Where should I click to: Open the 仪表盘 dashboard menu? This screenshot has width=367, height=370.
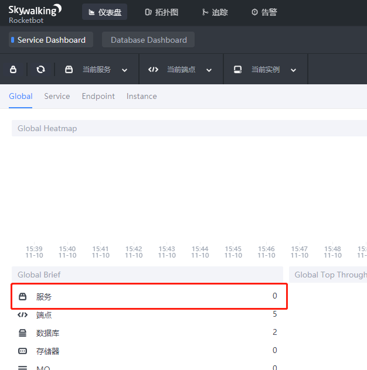click(104, 12)
